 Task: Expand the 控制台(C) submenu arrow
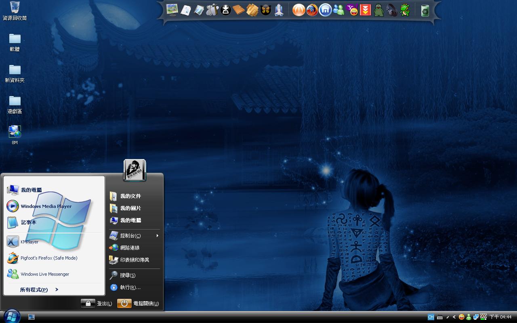157,235
